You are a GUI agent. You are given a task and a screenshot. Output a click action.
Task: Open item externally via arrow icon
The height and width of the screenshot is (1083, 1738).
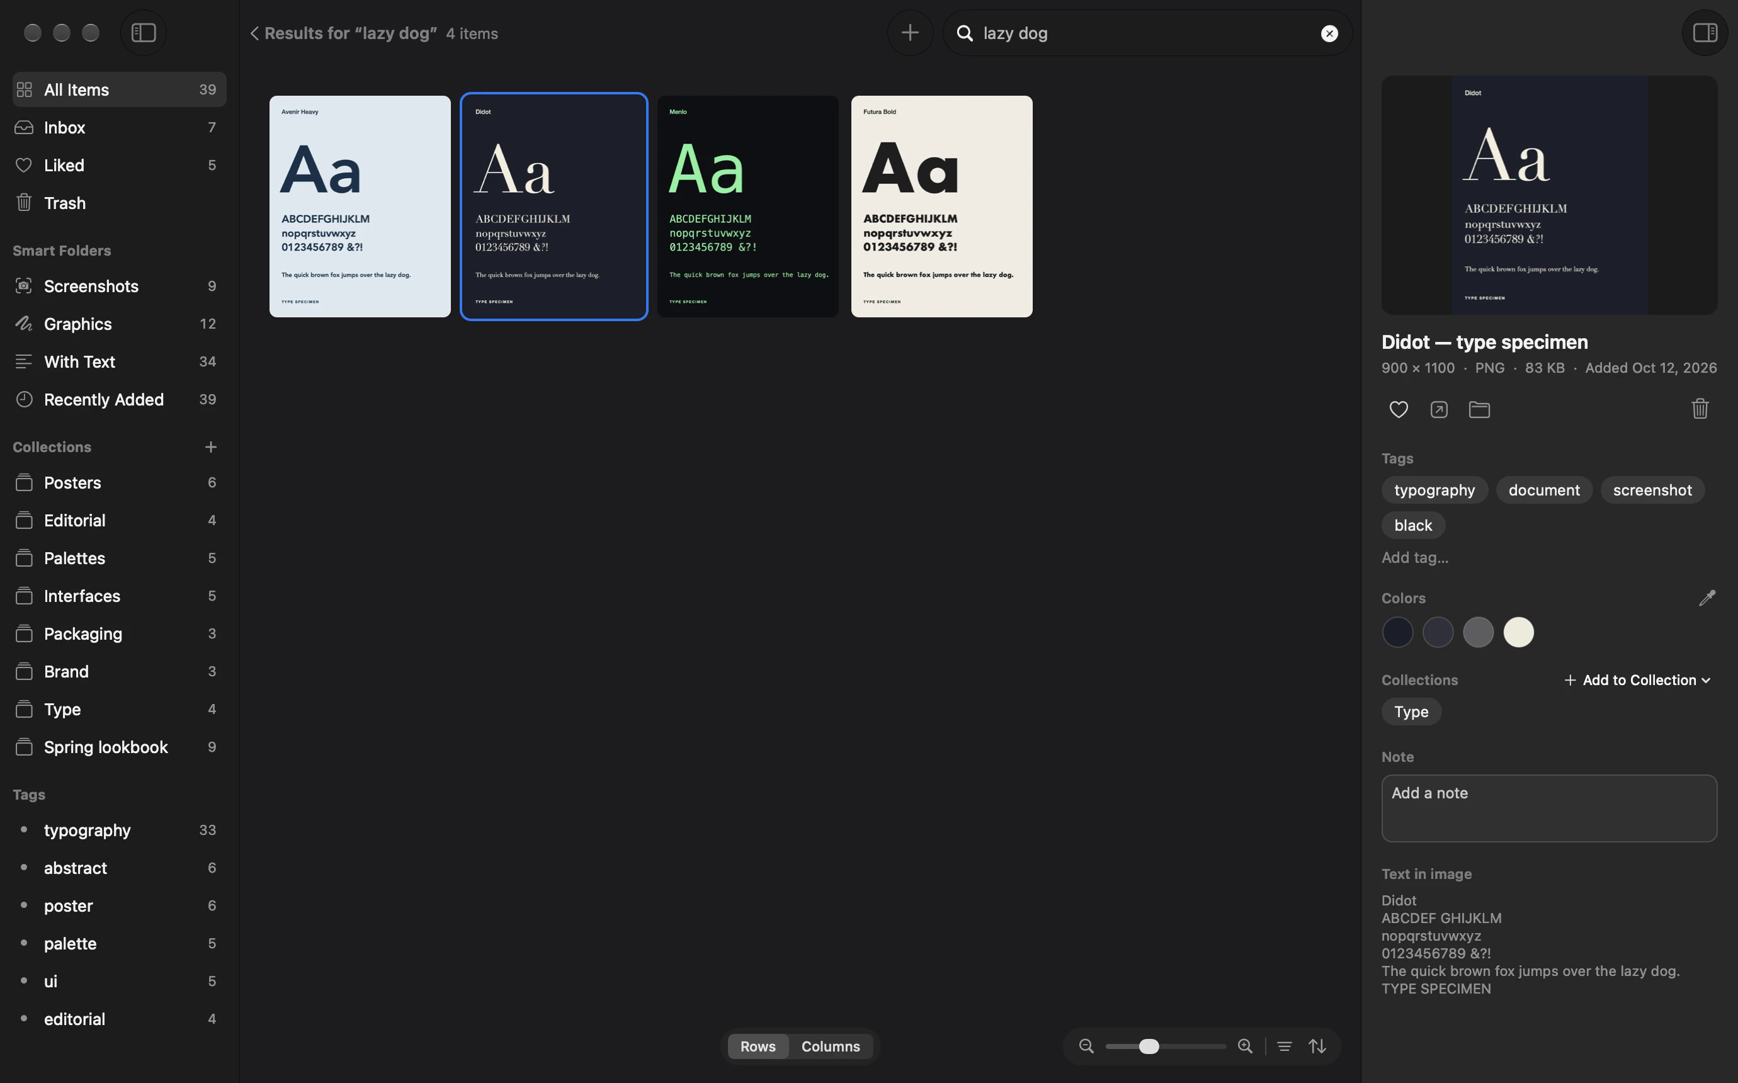click(x=1439, y=409)
